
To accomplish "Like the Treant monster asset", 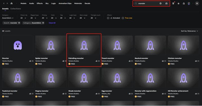I will click(x=130, y=61).
